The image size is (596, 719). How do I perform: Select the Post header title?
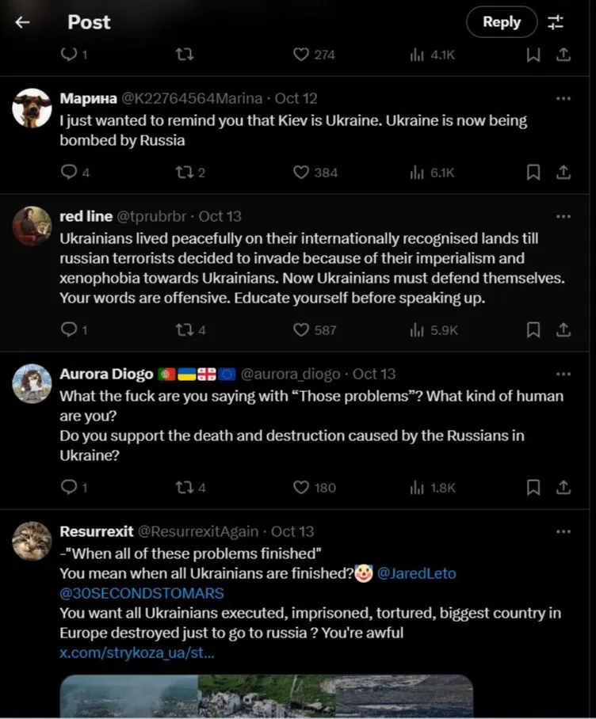tap(89, 22)
